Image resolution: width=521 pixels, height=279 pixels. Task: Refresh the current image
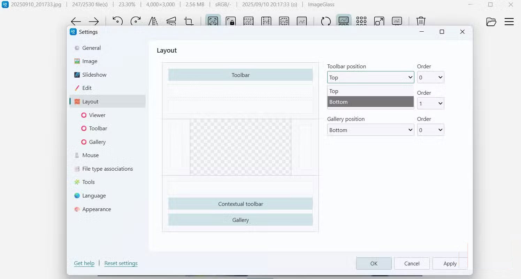325,21
